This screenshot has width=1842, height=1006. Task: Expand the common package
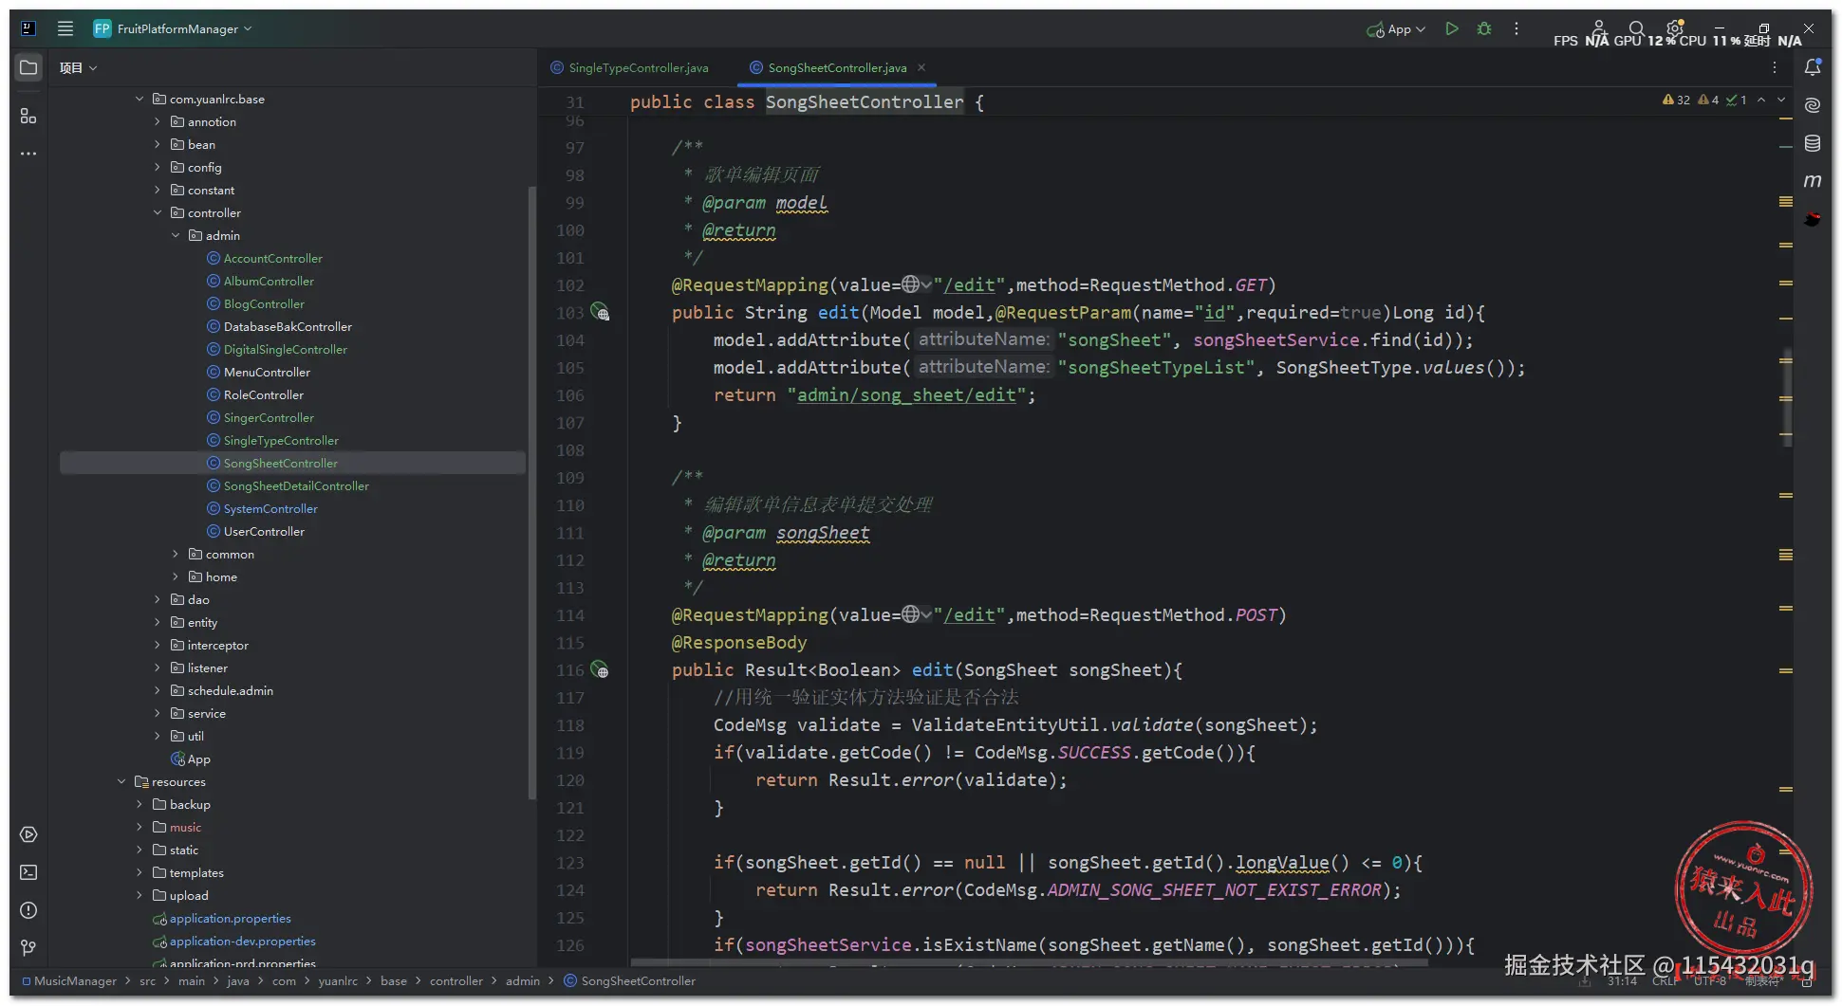point(176,554)
